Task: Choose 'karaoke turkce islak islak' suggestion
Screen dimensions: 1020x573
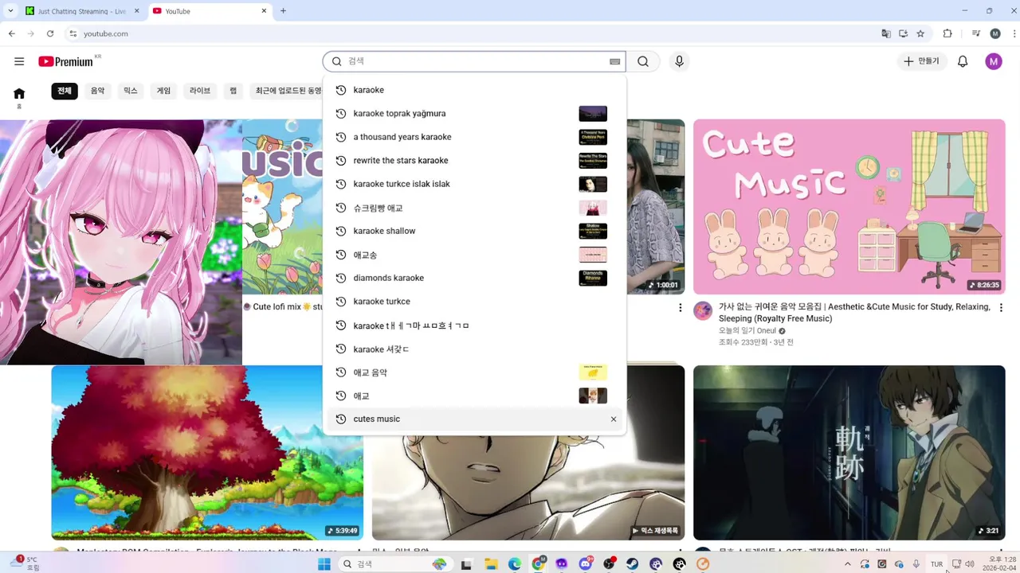Action: (x=474, y=184)
